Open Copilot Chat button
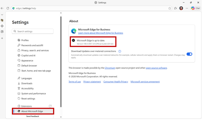202x121 pixels. 196,8
